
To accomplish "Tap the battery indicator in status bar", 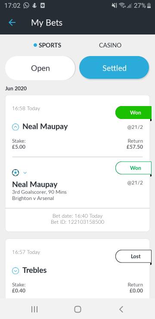I will point(149,6).
